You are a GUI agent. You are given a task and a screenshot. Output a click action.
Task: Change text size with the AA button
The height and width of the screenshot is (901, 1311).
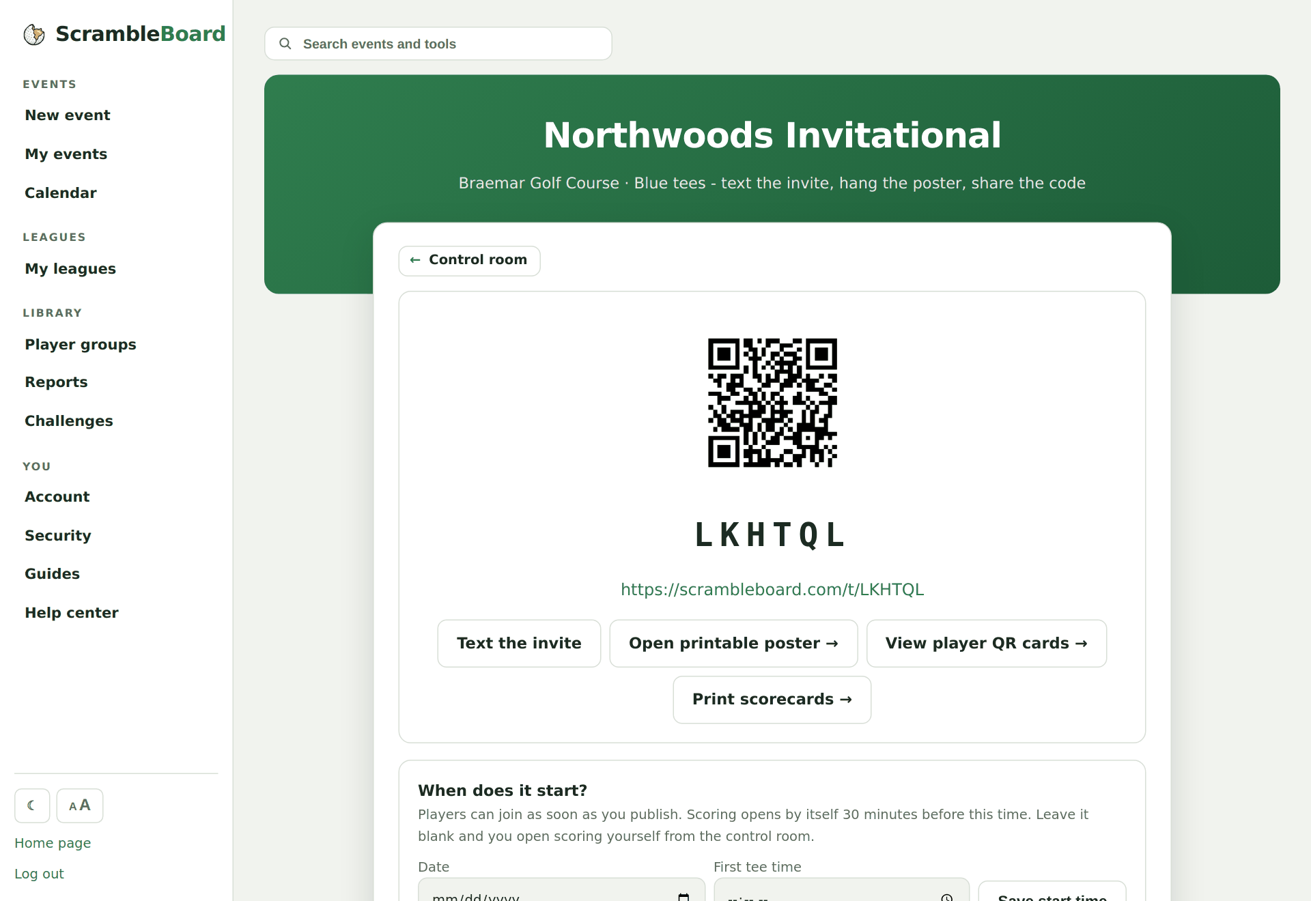pos(80,805)
